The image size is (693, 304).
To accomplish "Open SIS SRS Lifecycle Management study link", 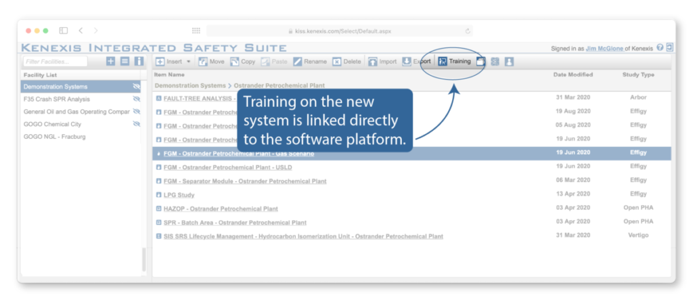I will (303, 236).
